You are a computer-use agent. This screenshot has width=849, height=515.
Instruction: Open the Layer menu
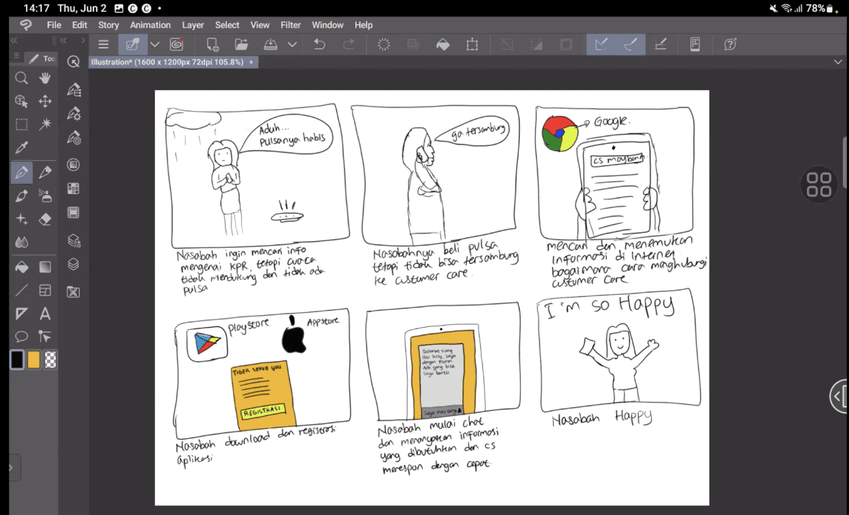[x=192, y=25]
